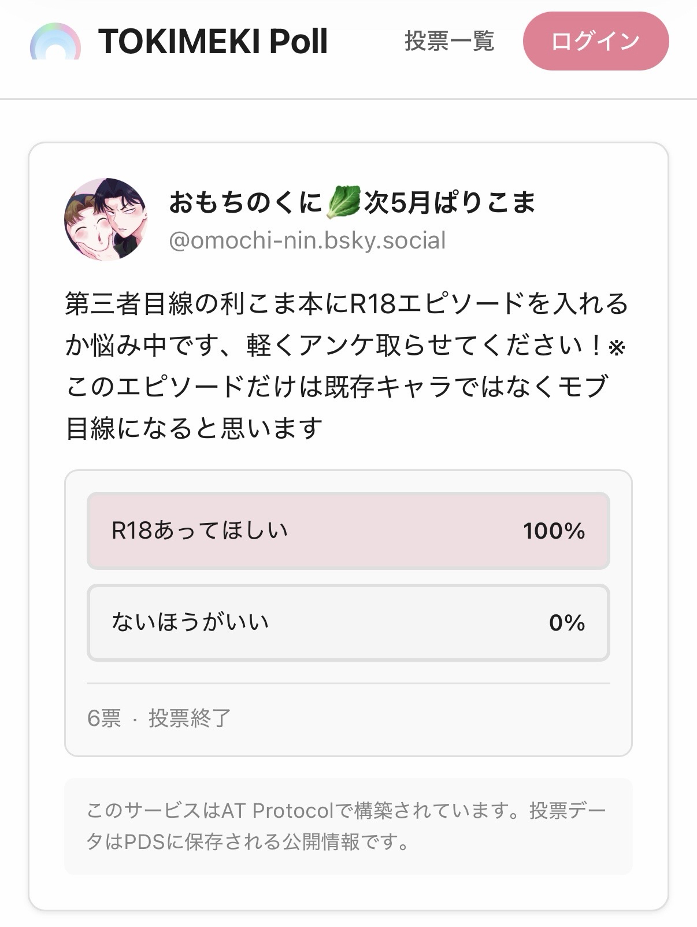Click the 0% result label
Screen dimensions: 697x927
click(566, 623)
